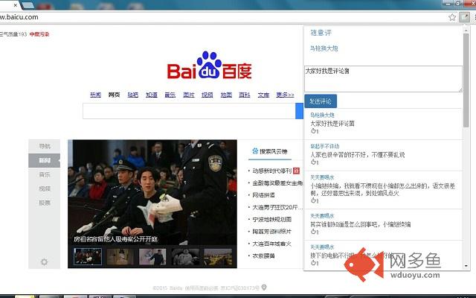
Task: Open hot search 网络拼酒
Action: click(263, 195)
